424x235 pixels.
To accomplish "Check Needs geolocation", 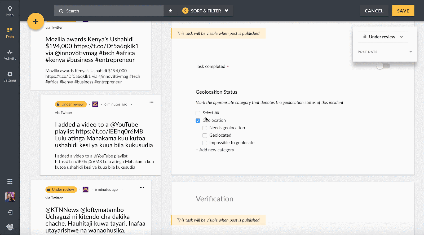I will tap(205, 128).
